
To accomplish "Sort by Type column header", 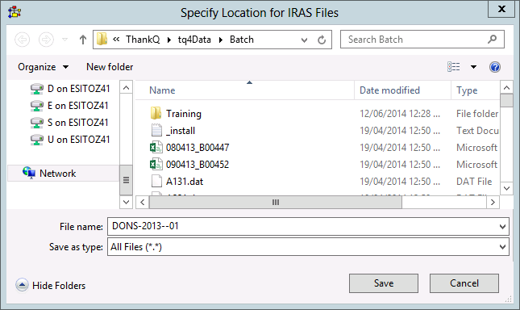I will coord(467,90).
